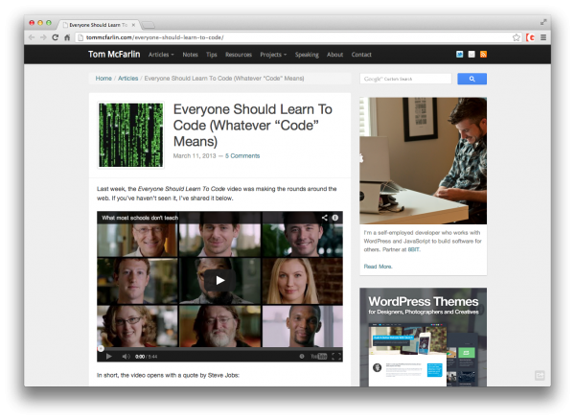Click the video progress bar scrubber

[101, 349]
